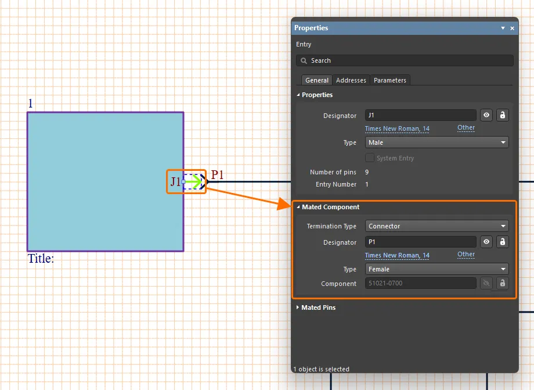Expand the Mated Pins section

coord(318,307)
